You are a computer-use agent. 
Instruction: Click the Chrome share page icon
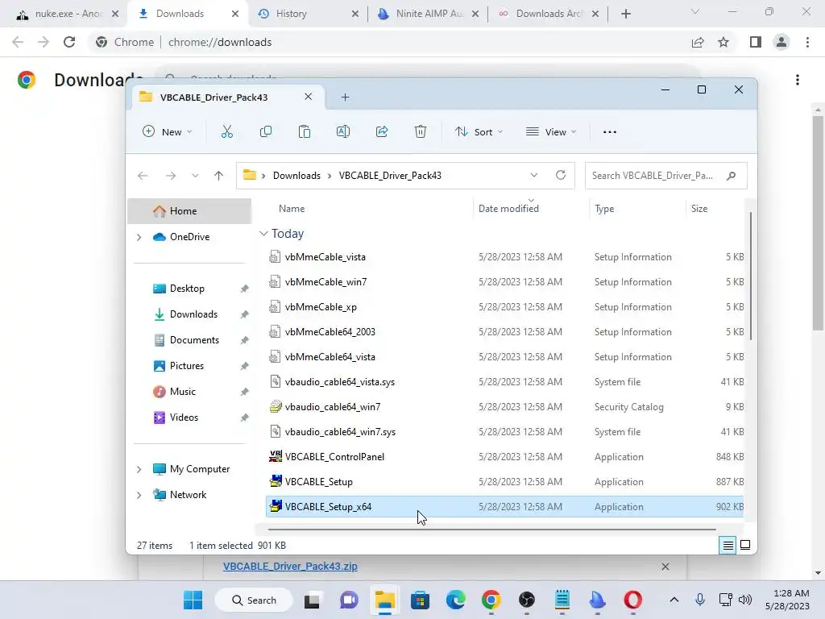point(698,42)
